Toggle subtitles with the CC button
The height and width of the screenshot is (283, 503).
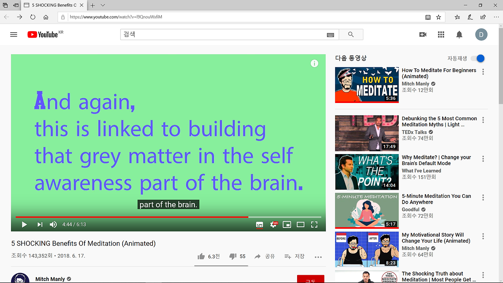pyautogui.click(x=259, y=224)
